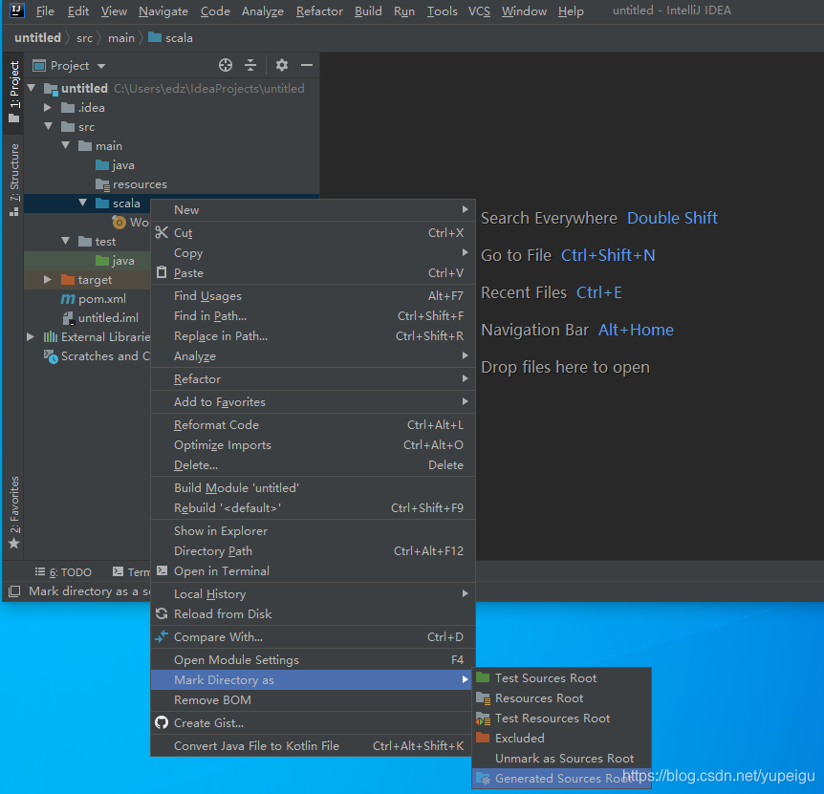Viewport: 824px width, 794px height.
Task: Select Remove BOM entry
Action: pyautogui.click(x=313, y=700)
